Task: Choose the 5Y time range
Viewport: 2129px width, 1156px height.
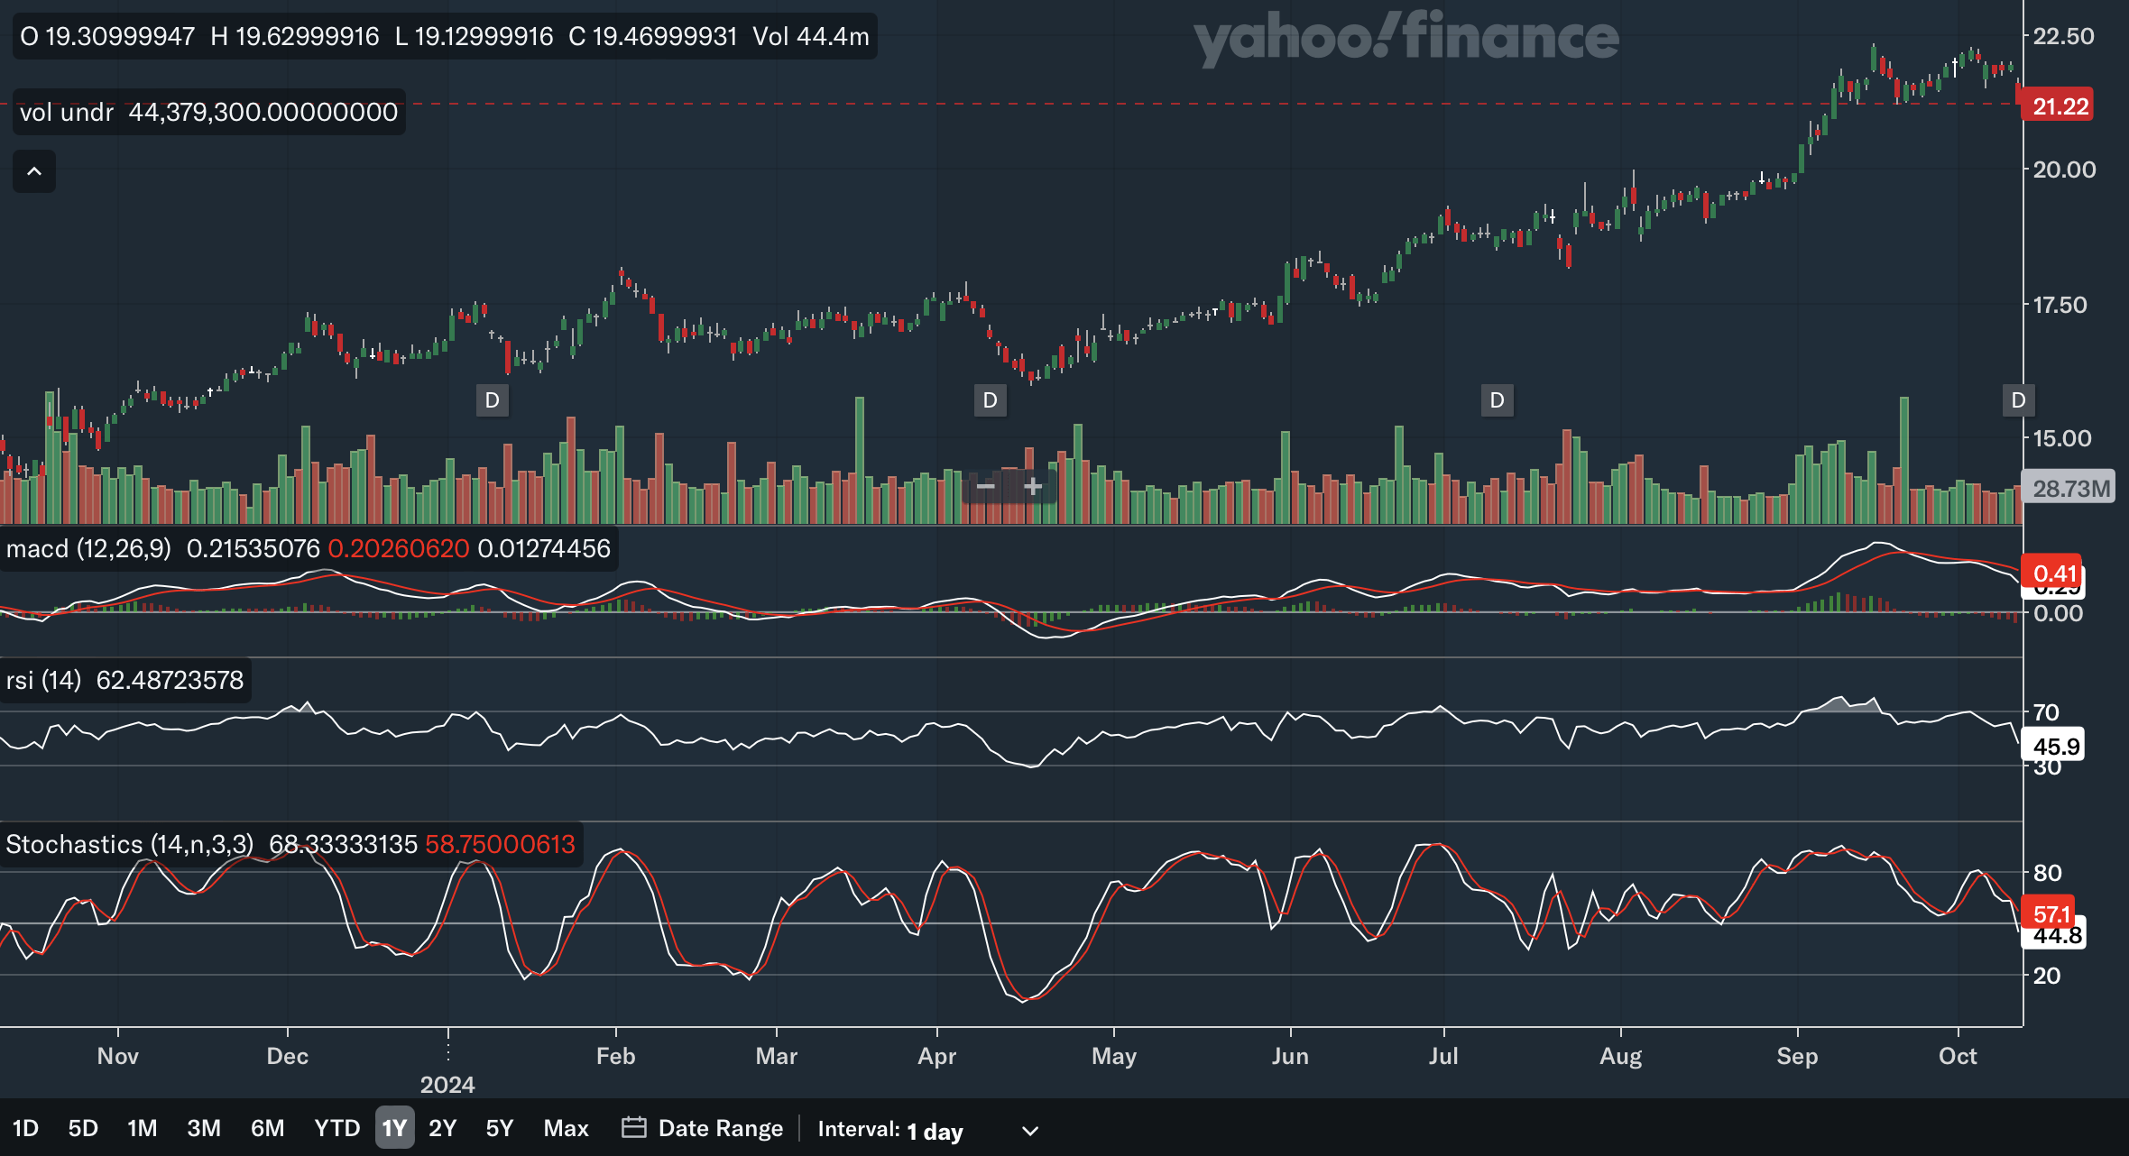Action: click(x=499, y=1128)
